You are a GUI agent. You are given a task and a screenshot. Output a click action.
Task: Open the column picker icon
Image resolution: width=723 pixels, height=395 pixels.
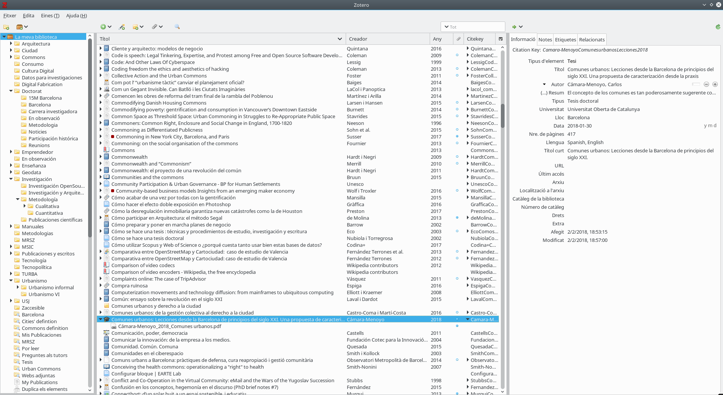[500, 39]
